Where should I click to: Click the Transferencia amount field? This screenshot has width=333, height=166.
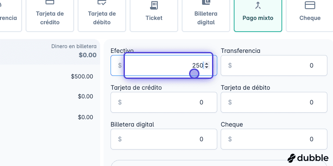click(x=274, y=65)
